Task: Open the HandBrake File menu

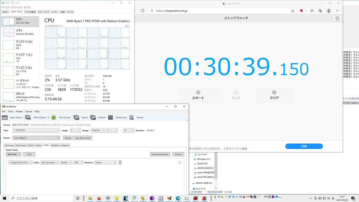Action: tap(4, 111)
